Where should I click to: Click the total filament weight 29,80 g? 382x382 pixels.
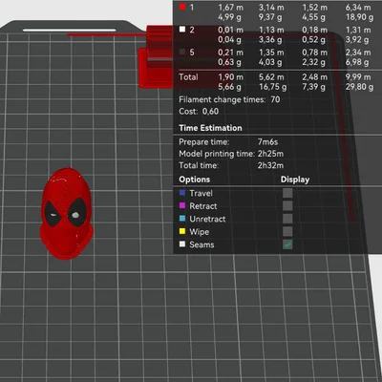coord(359,87)
